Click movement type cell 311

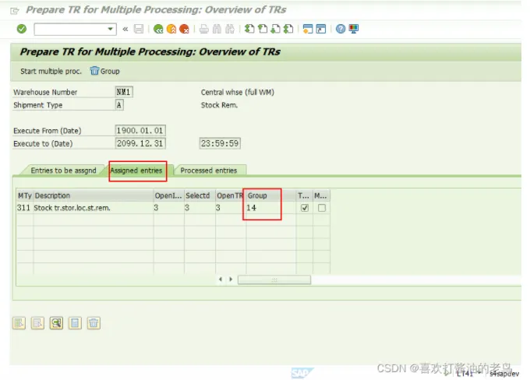click(x=24, y=208)
